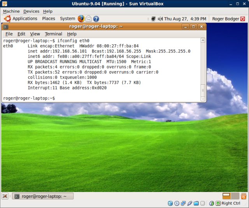Click the VirtualBox shared folders status icon
Screen dimensions: 249x208
pyautogui.click(x=196, y=203)
